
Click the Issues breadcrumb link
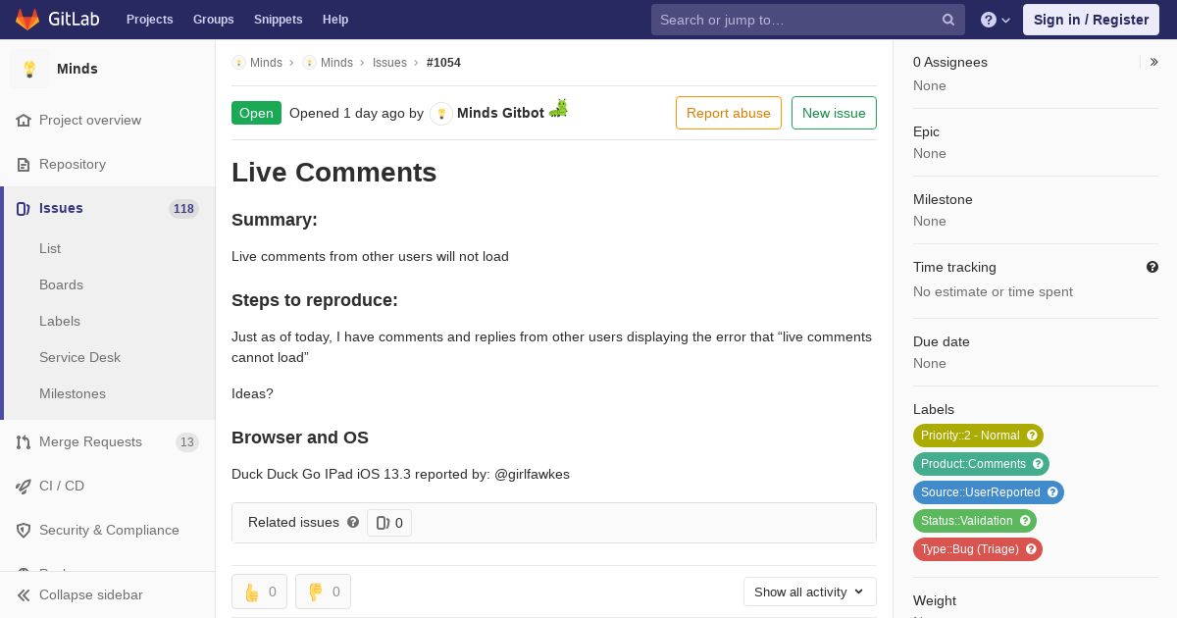389,63
